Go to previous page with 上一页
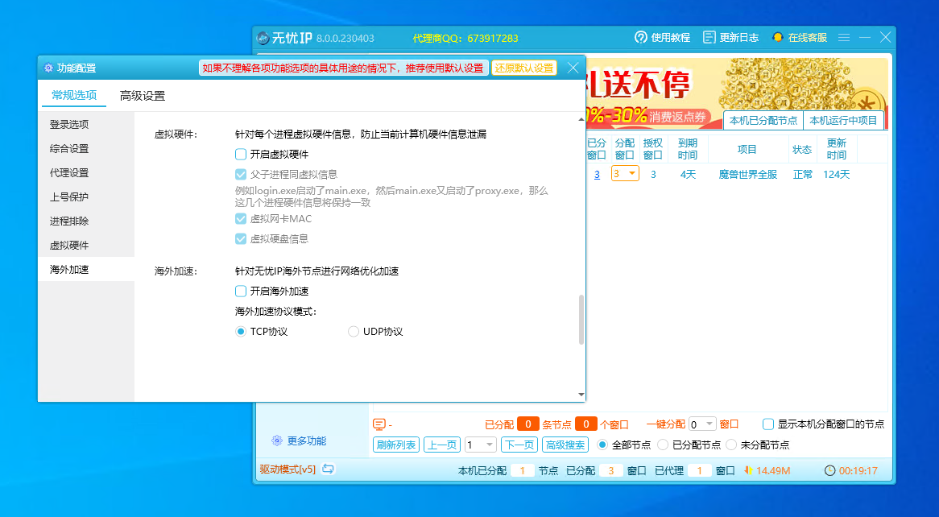 [x=442, y=445]
